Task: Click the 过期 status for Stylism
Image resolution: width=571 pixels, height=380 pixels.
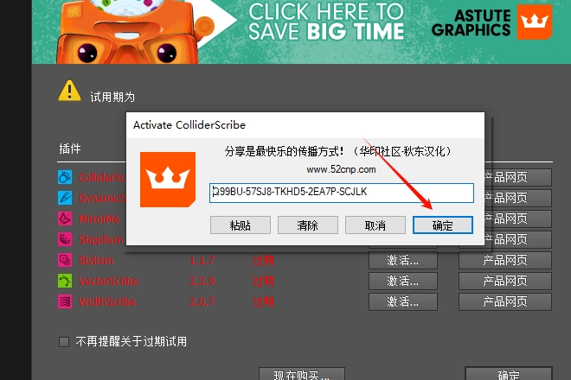Action: tap(263, 260)
